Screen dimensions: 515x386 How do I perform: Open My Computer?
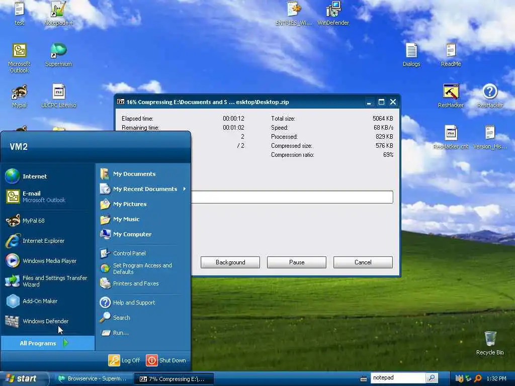tap(143, 234)
